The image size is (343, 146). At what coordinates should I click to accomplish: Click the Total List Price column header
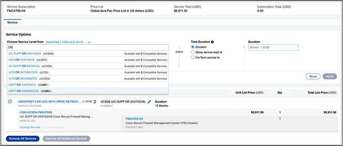[x=322, y=93]
